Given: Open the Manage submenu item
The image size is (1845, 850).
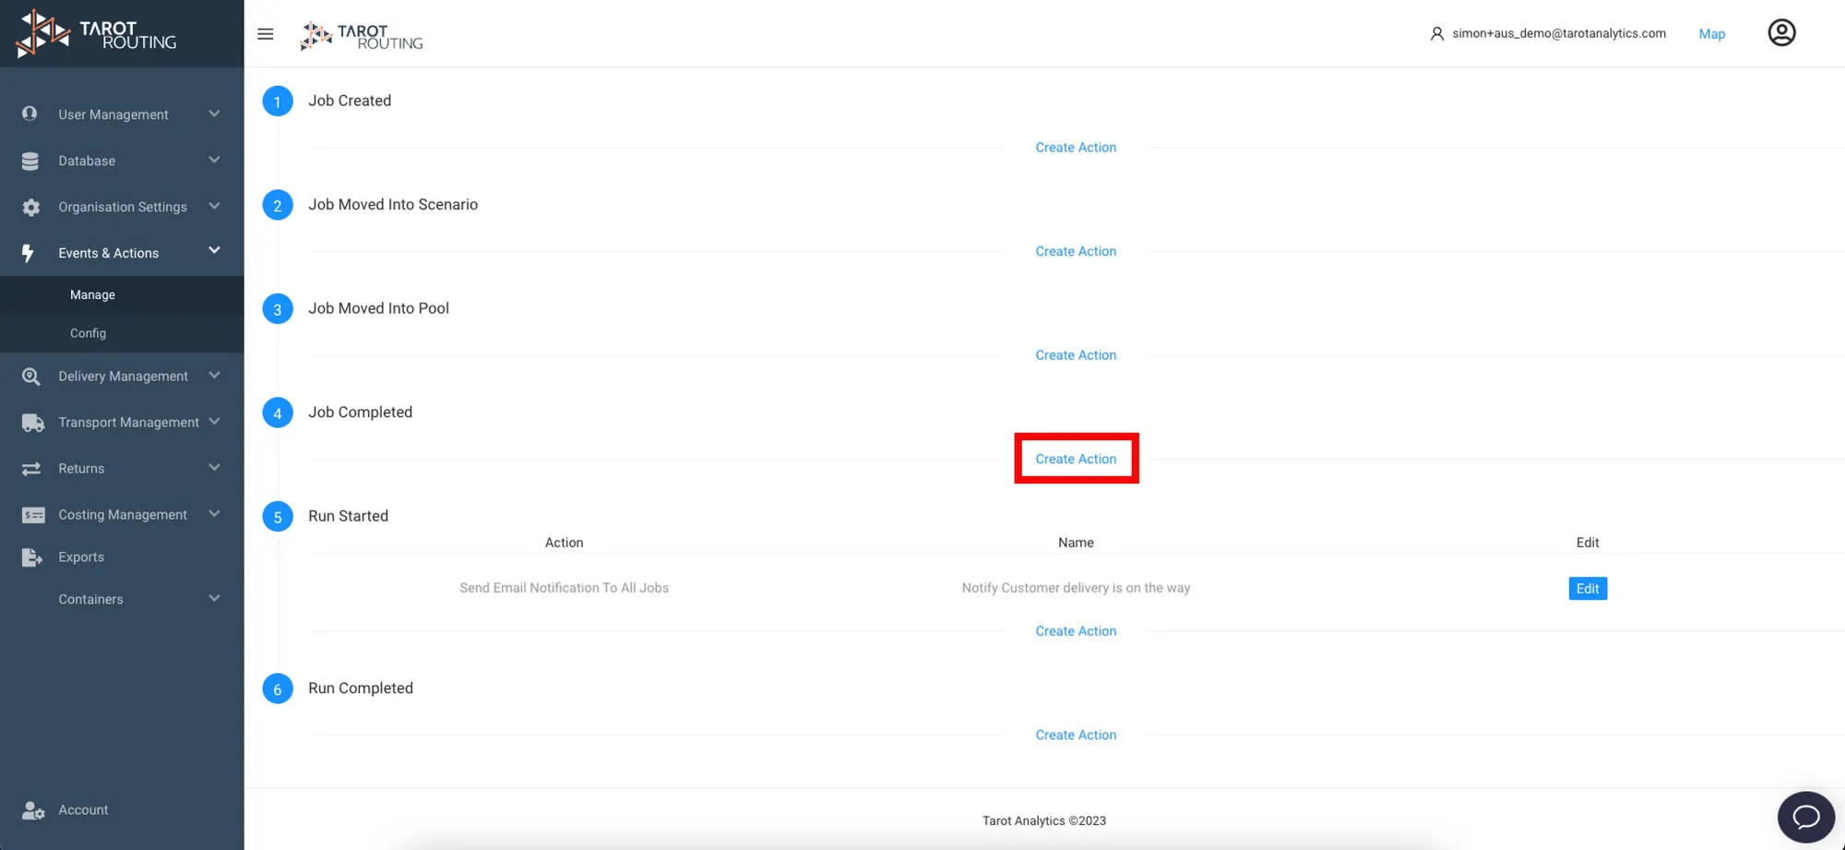Looking at the screenshot, I should pyautogui.click(x=122, y=294).
